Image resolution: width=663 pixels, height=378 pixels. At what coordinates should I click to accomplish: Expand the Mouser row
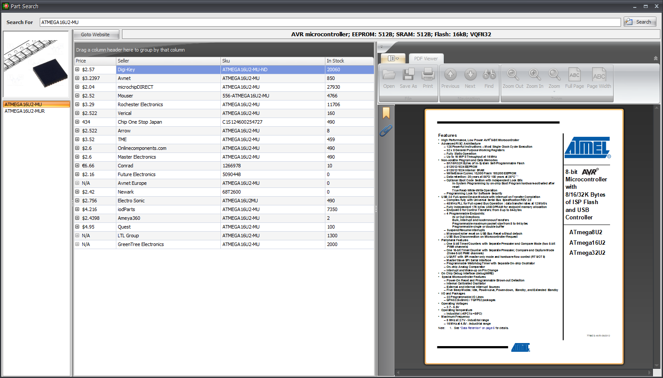77,96
